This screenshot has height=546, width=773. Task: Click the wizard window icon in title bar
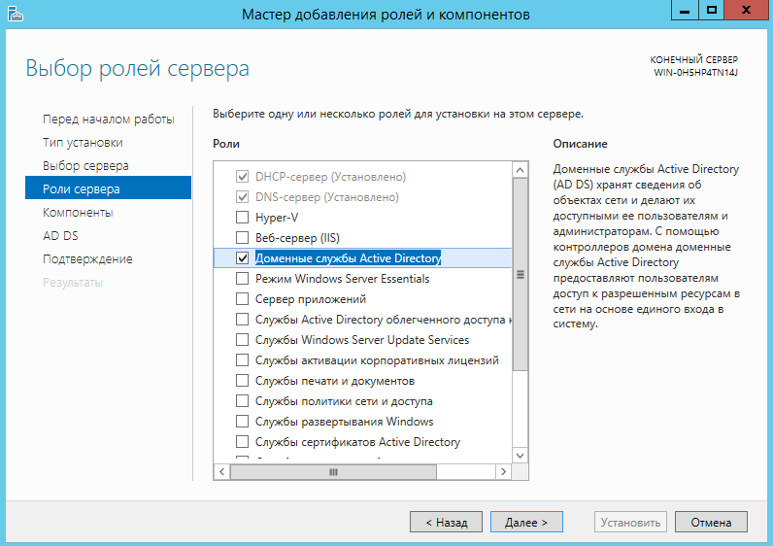tap(16, 14)
